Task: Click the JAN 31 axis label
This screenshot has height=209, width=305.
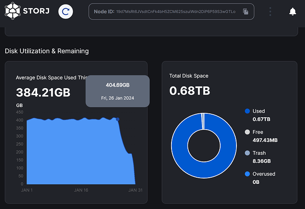Action: (135, 190)
